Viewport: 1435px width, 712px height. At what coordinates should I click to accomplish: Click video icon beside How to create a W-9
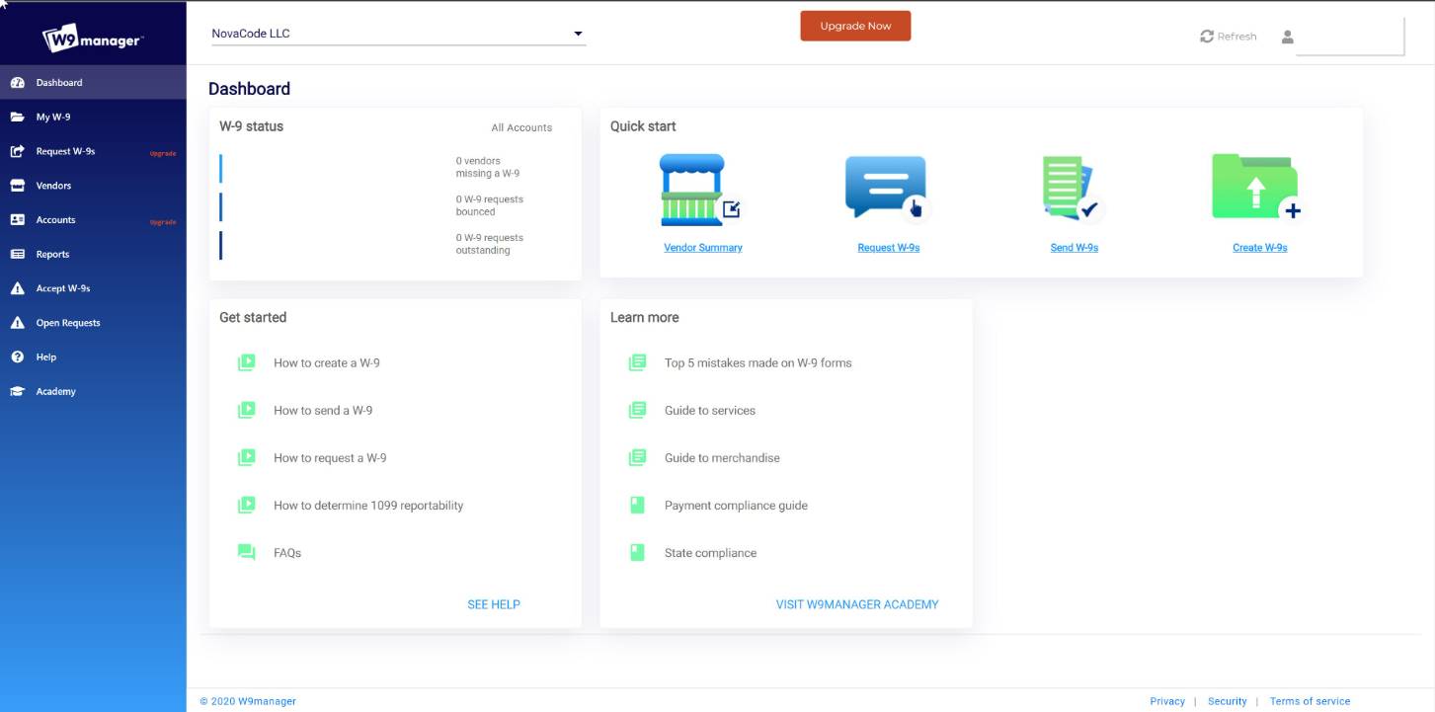pyautogui.click(x=246, y=362)
